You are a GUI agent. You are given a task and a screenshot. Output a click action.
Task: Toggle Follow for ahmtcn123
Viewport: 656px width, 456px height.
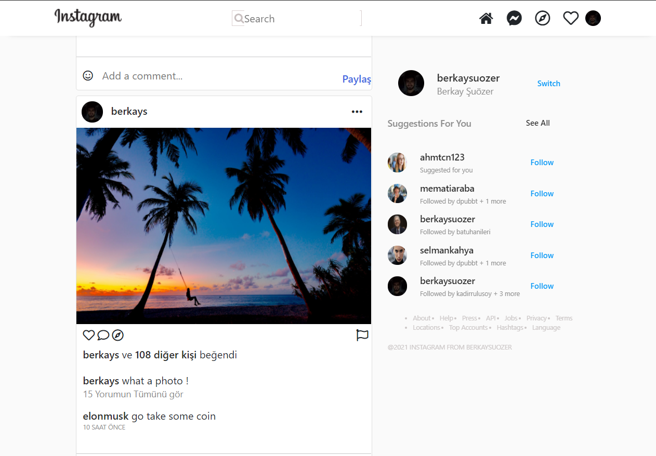point(542,162)
